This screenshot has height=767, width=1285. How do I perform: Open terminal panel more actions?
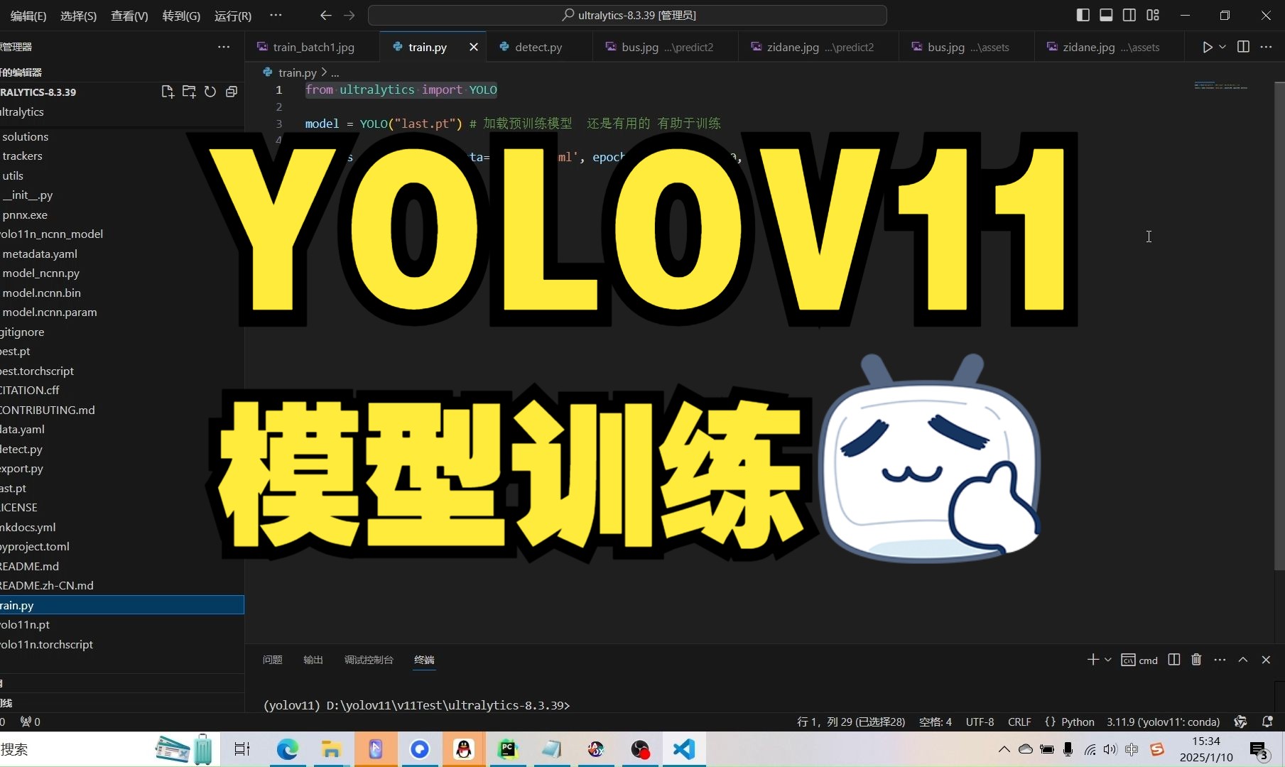(x=1220, y=660)
